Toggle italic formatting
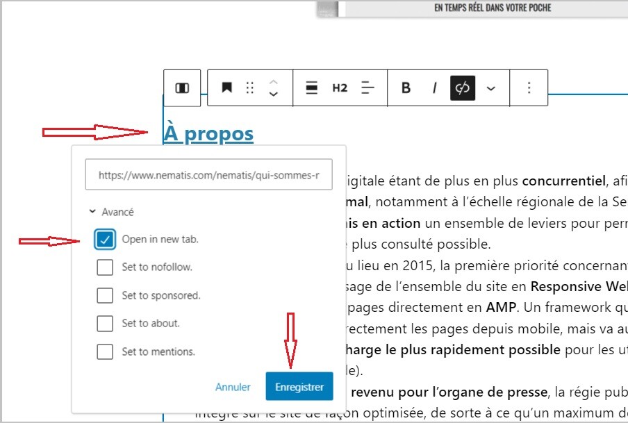Image resolution: width=628 pixels, height=423 pixels. pos(435,88)
